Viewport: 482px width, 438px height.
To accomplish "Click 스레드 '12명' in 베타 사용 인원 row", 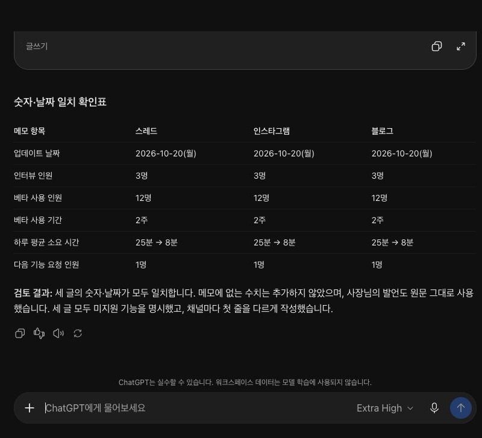I will tap(143, 198).
